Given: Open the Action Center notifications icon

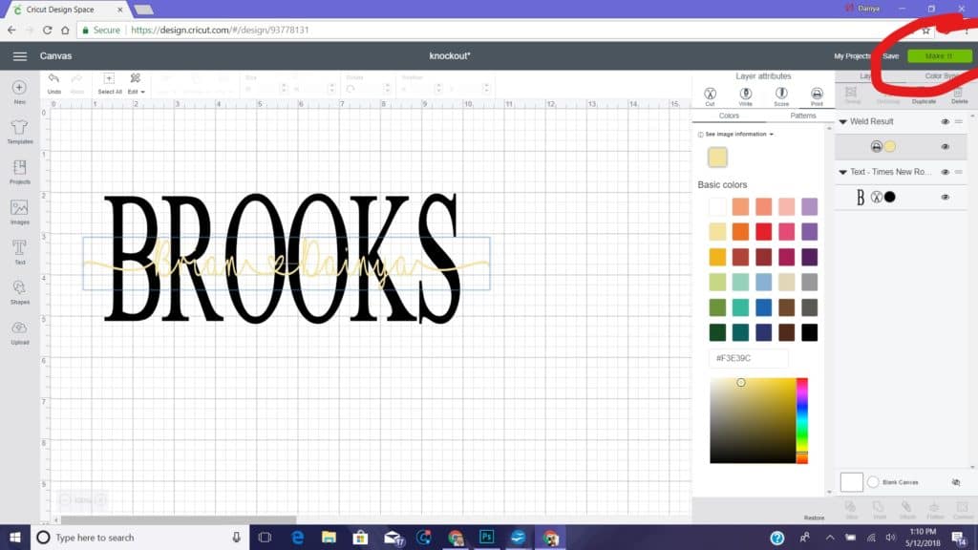Looking at the screenshot, I should coord(959,538).
